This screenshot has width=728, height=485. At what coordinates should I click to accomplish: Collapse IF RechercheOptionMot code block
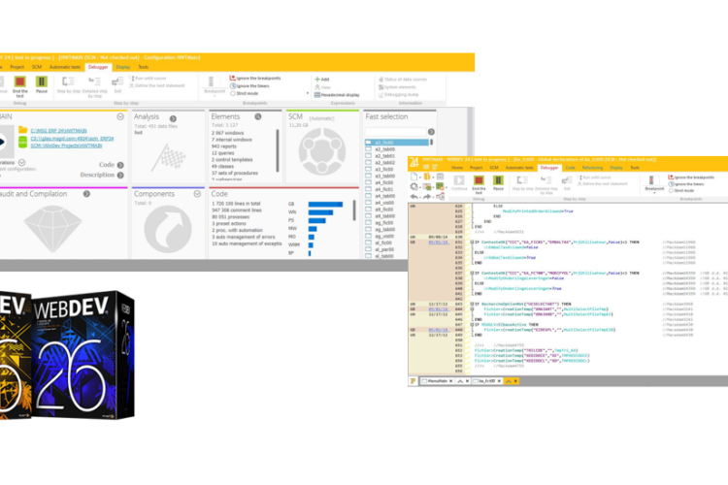pyautogui.click(x=472, y=304)
